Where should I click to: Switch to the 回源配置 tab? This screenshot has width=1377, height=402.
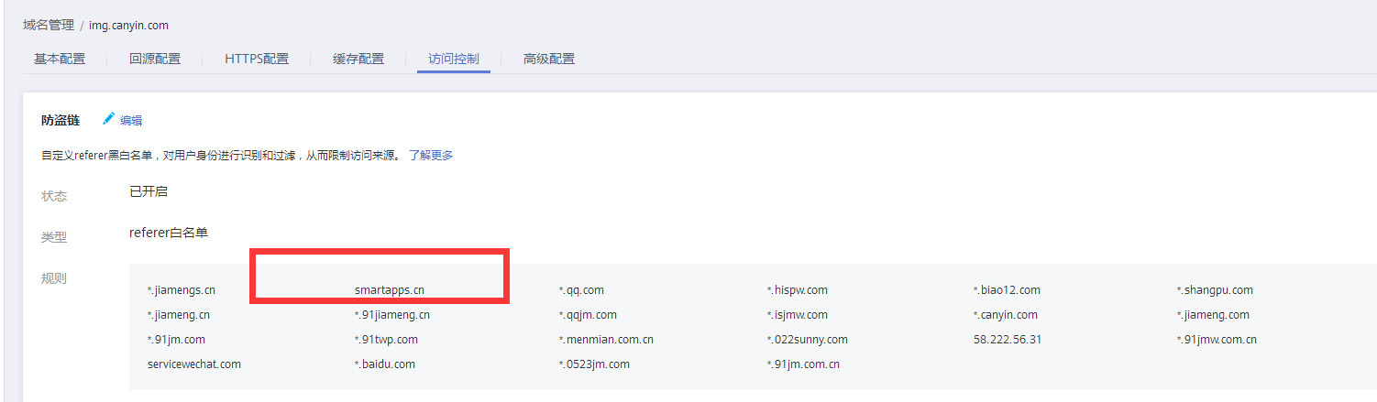pyautogui.click(x=155, y=59)
